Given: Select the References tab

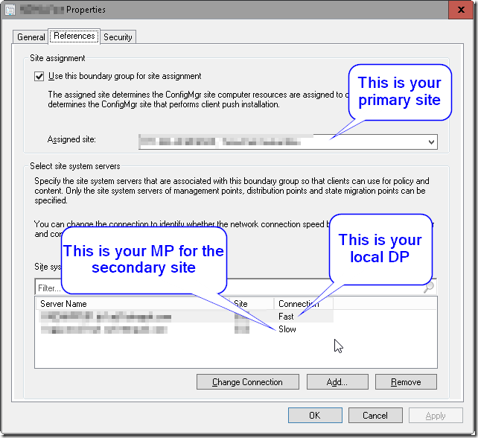Looking at the screenshot, I should pos(74,36).
